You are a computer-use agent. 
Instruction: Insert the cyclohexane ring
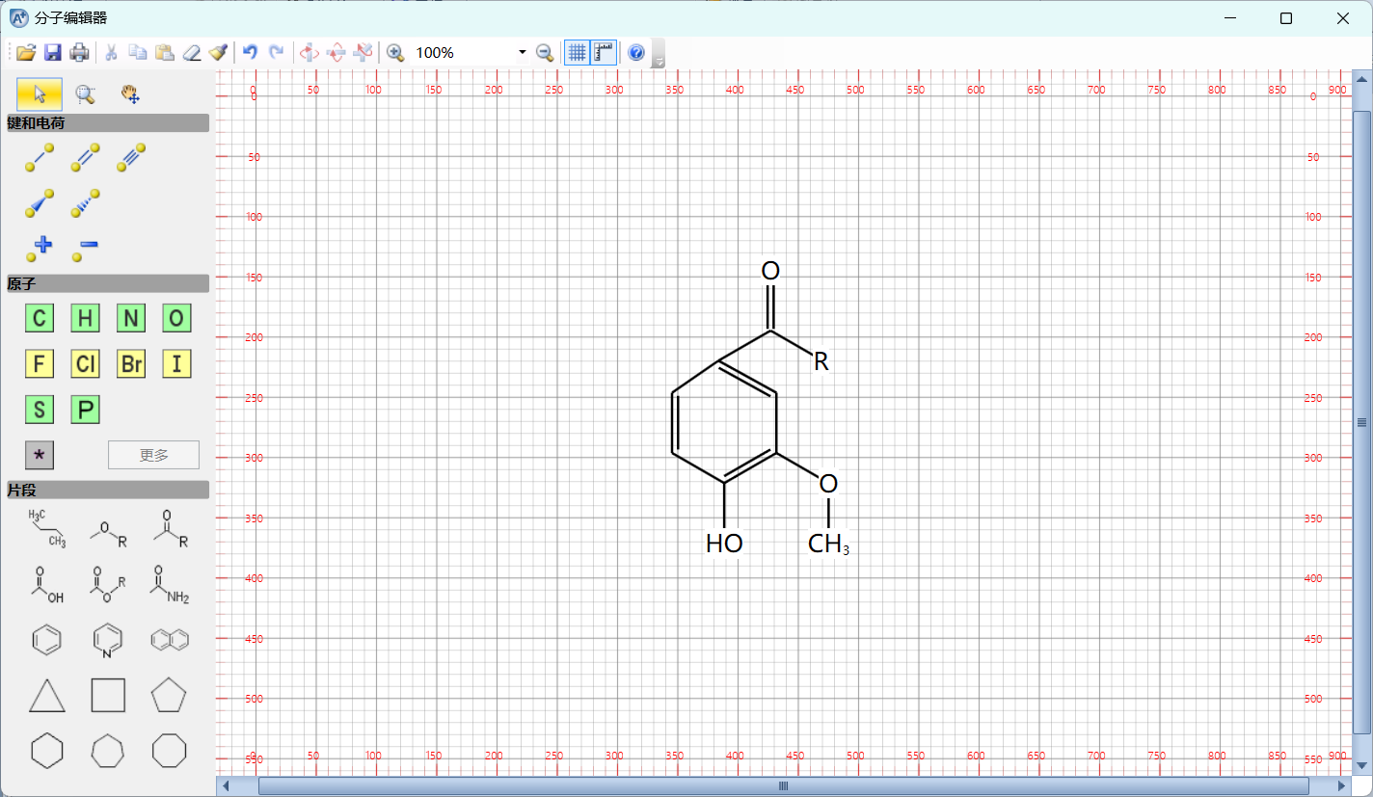pyautogui.click(x=47, y=751)
